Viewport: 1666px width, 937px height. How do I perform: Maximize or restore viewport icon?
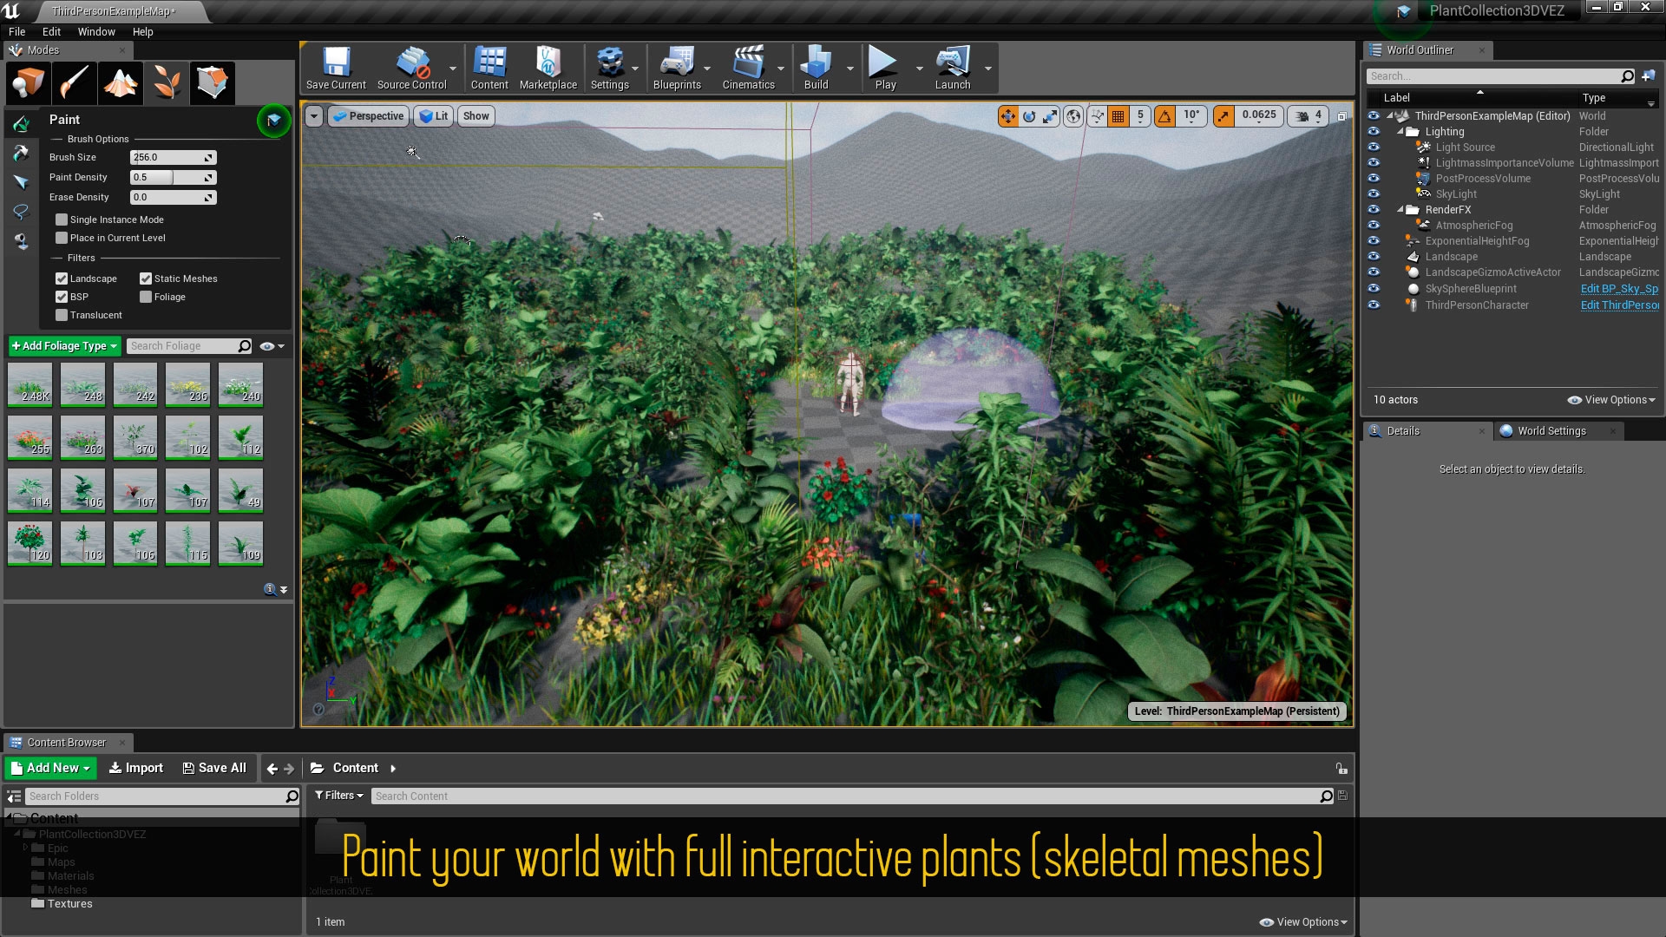(x=1342, y=116)
